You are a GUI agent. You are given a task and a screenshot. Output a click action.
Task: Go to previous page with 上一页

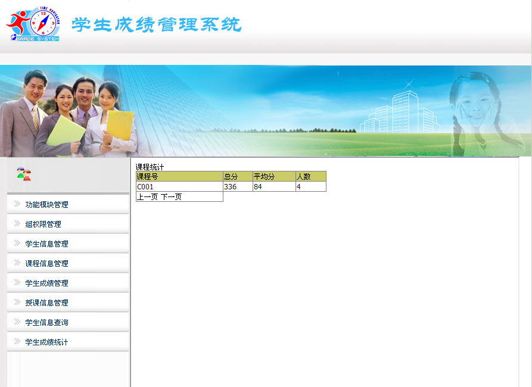click(x=147, y=197)
